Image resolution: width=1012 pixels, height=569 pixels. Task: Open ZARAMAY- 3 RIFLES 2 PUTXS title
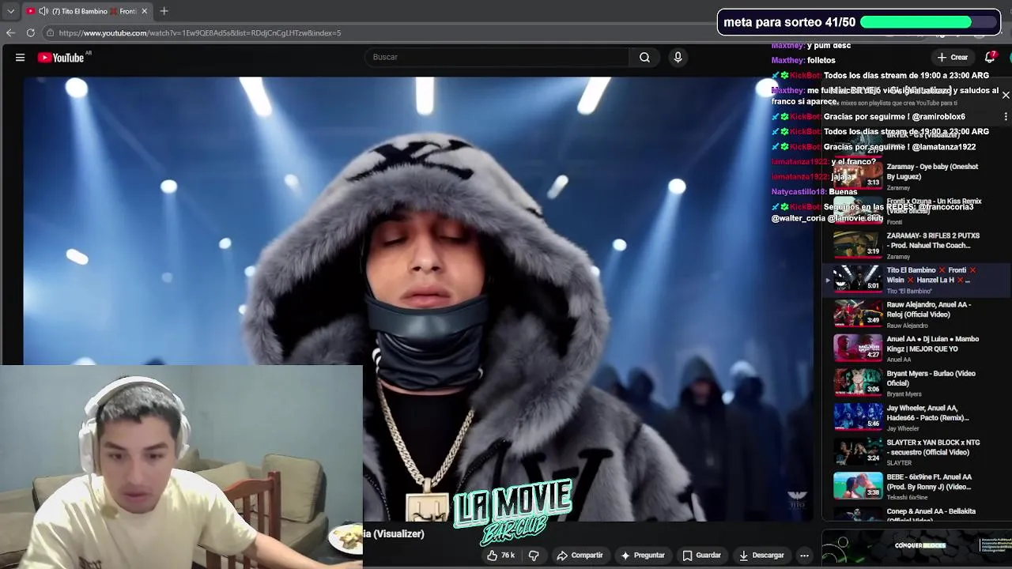(x=933, y=240)
